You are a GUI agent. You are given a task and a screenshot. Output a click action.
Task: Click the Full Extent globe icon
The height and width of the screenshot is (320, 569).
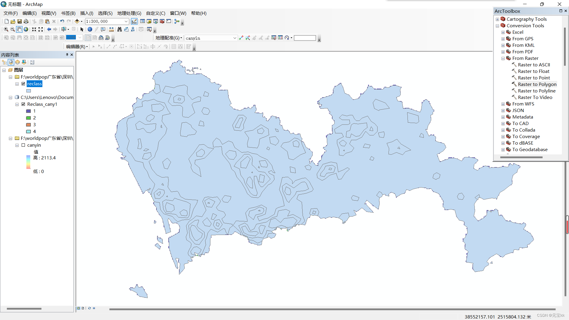pos(26,29)
